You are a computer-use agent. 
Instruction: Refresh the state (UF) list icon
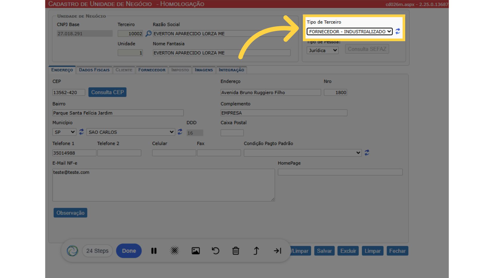[x=81, y=132]
